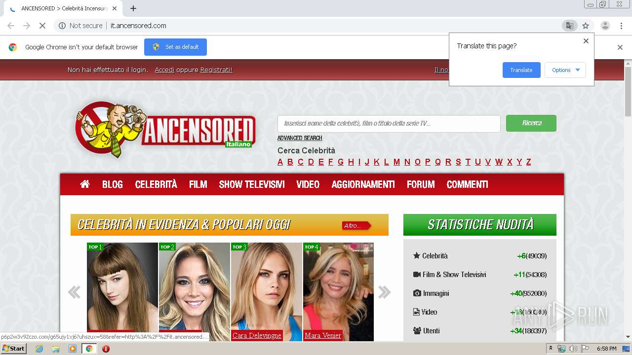The width and height of the screenshot is (632, 355).
Task: Expand the Options dropdown in the translate popup
Action: pos(565,70)
